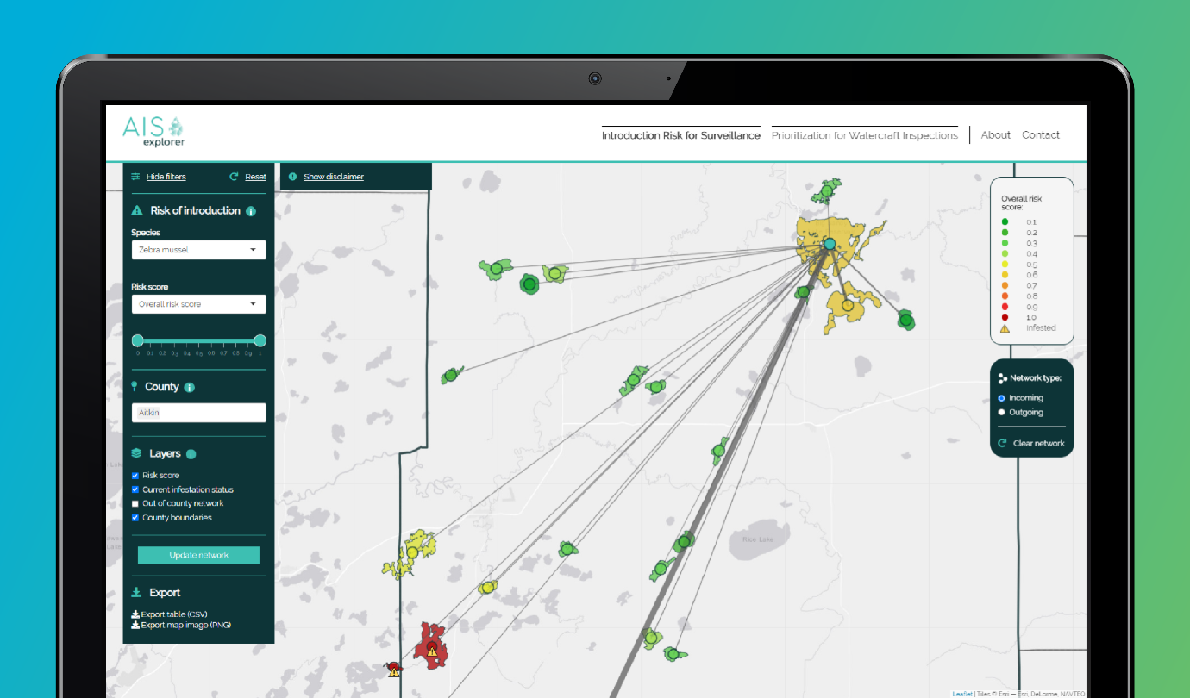
Task: Click the filters sliders icon beside Hide filters
Action: point(135,177)
